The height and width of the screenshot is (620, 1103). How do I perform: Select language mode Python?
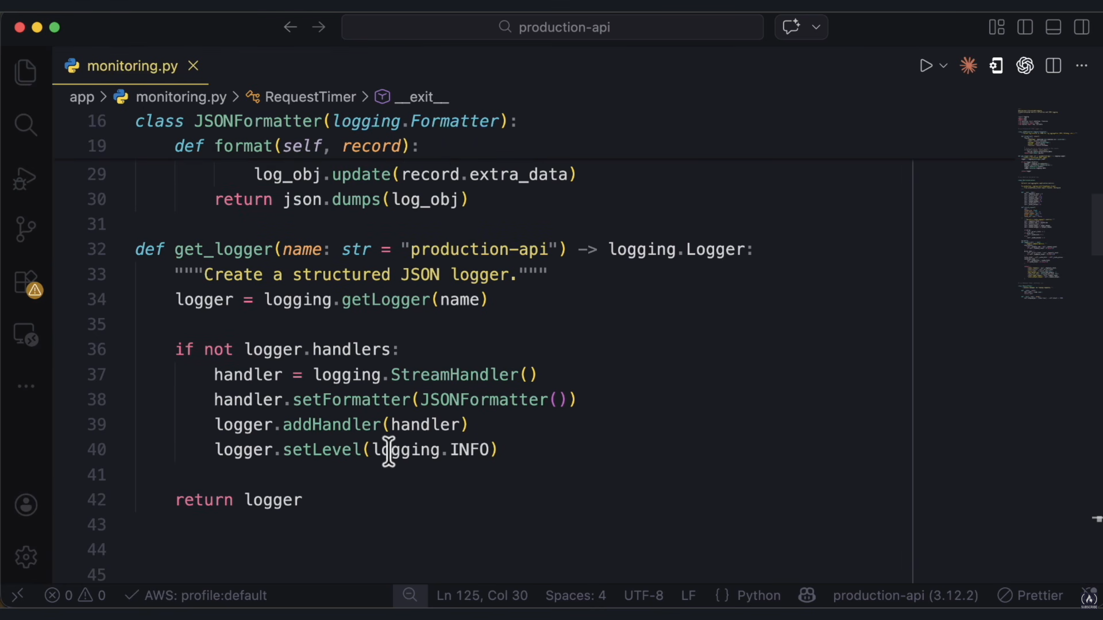(759, 595)
